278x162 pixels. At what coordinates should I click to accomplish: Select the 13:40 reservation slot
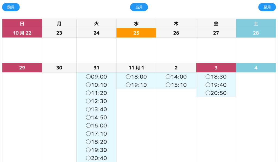[96, 109]
